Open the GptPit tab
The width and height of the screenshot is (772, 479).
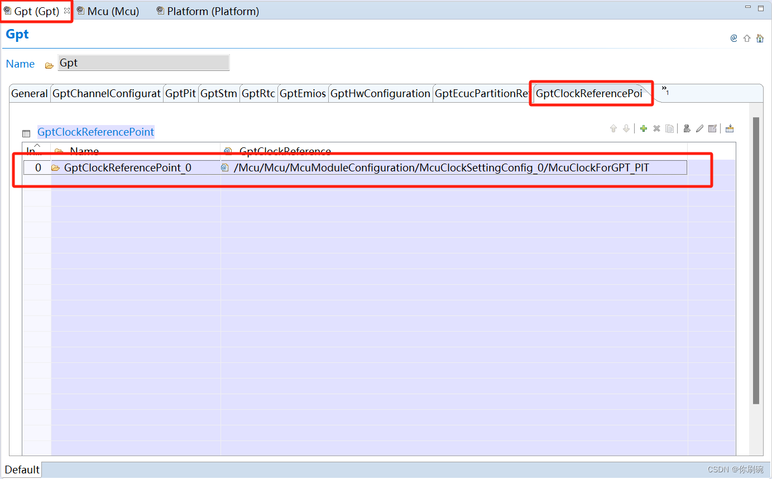(180, 93)
